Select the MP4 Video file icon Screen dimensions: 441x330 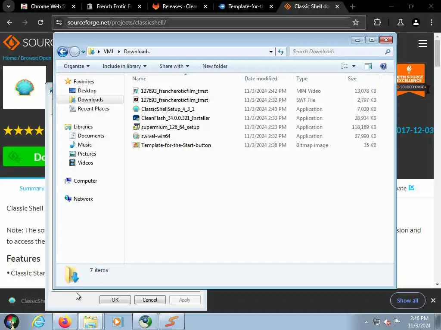click(x=136, y=91)
